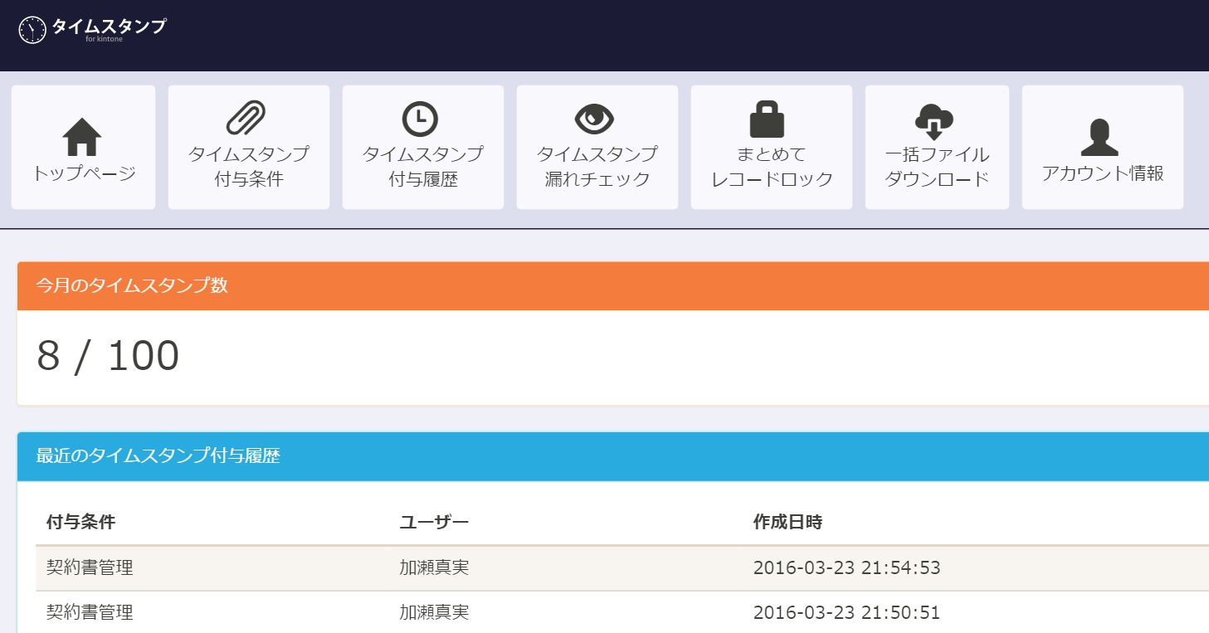1209x633 pixels.
Task: Click the timestamp 2016-03-23 21:50:51
Action: [x=846, y=612]
